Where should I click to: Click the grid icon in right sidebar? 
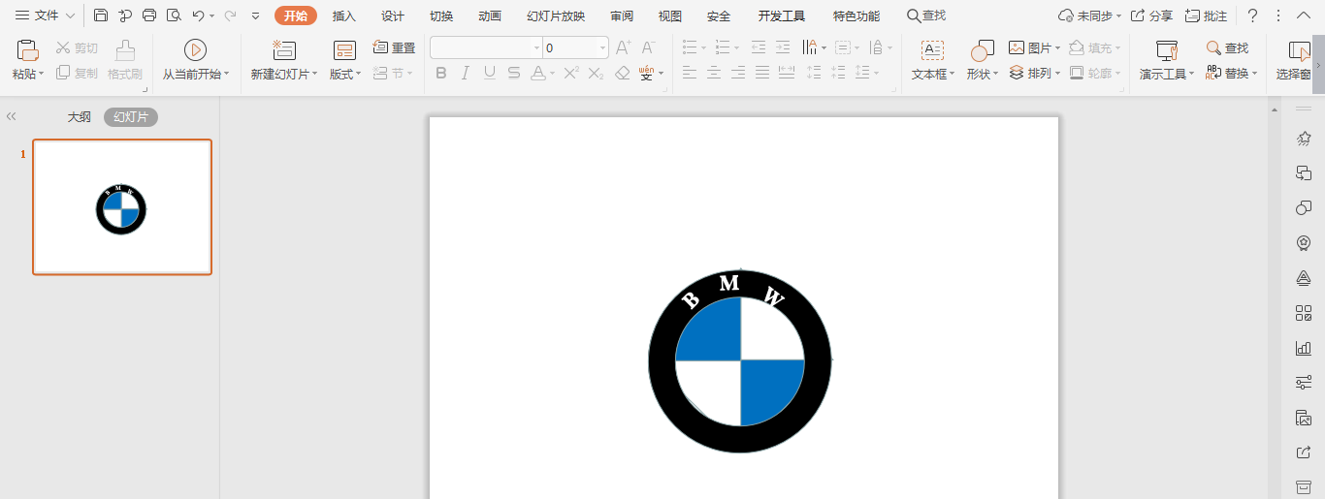[x=1304, y=313]
